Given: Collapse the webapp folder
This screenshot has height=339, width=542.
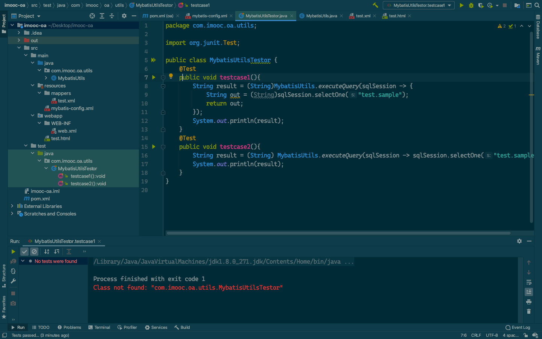Looking at the screenshot, I should click(32, 116).
